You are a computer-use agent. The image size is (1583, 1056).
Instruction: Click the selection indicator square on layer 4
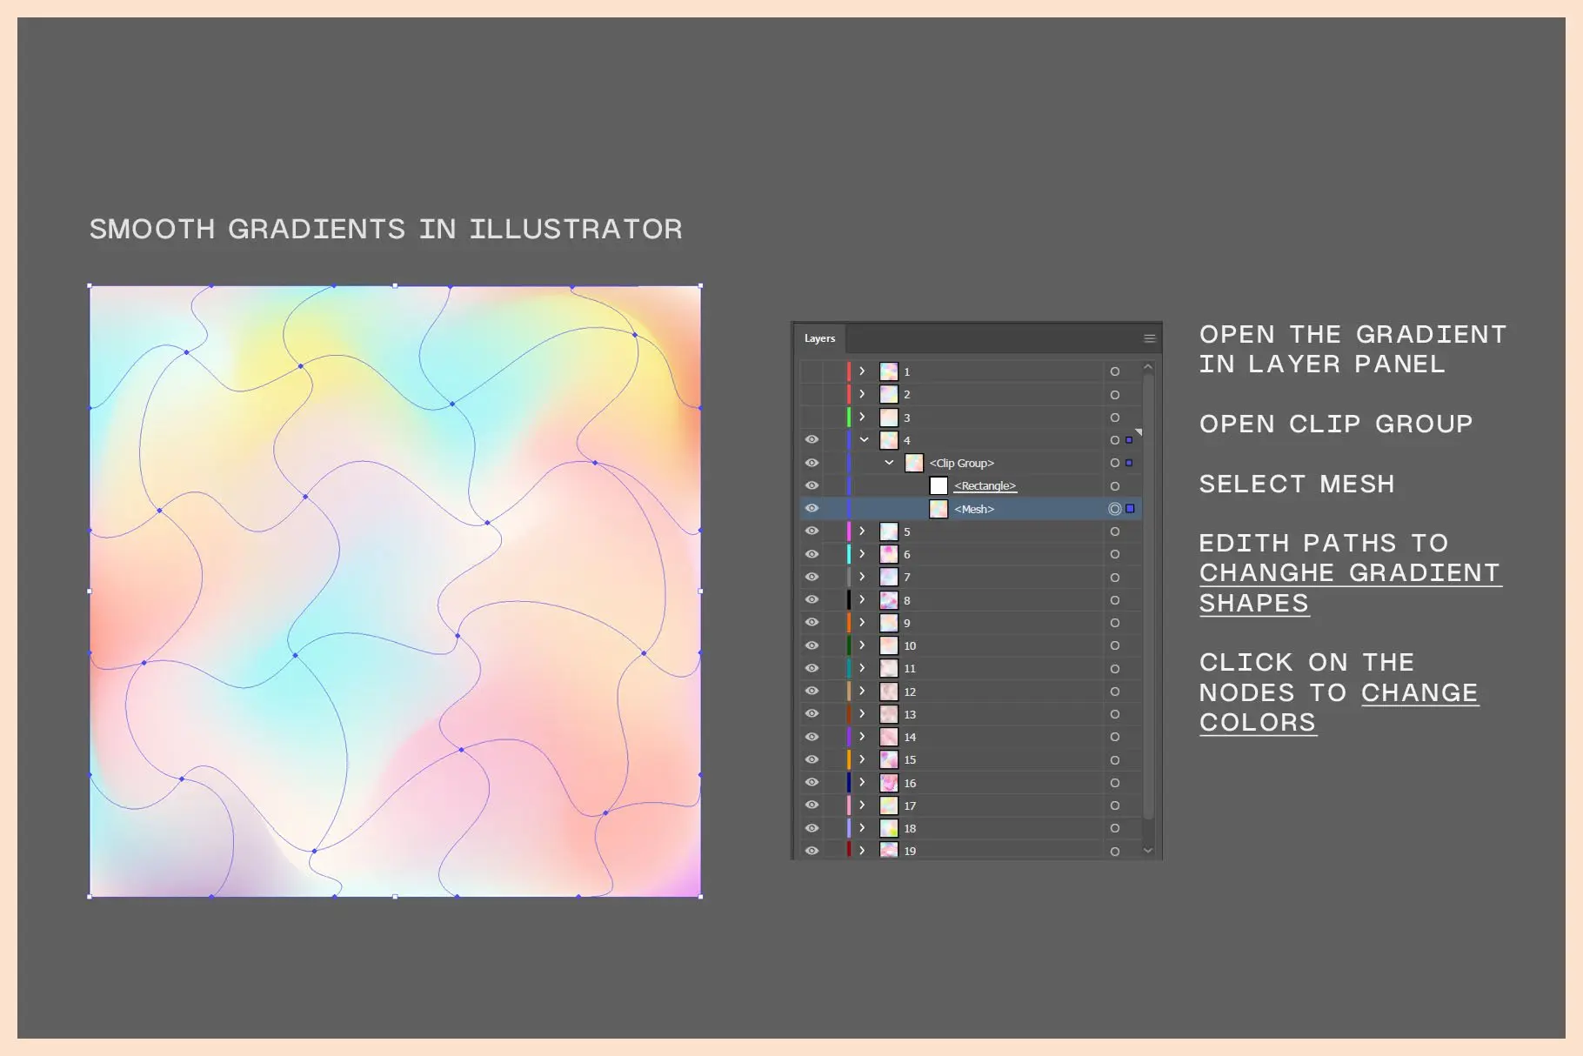pyautogui.click(x=1129, y=440)
